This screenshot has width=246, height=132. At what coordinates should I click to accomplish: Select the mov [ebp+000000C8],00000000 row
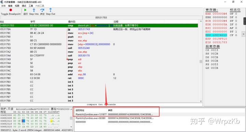[99, 44]
